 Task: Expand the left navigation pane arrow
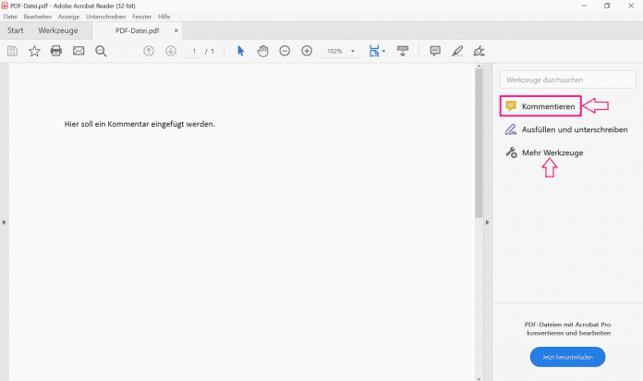[x=4, y=223]
